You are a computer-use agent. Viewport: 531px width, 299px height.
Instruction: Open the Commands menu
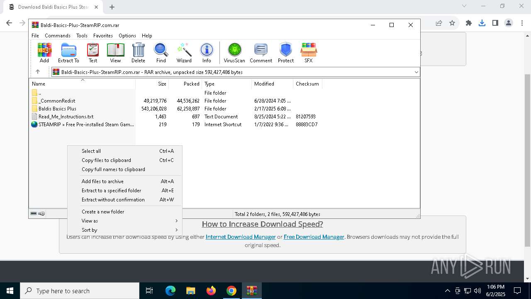(58, 36)
